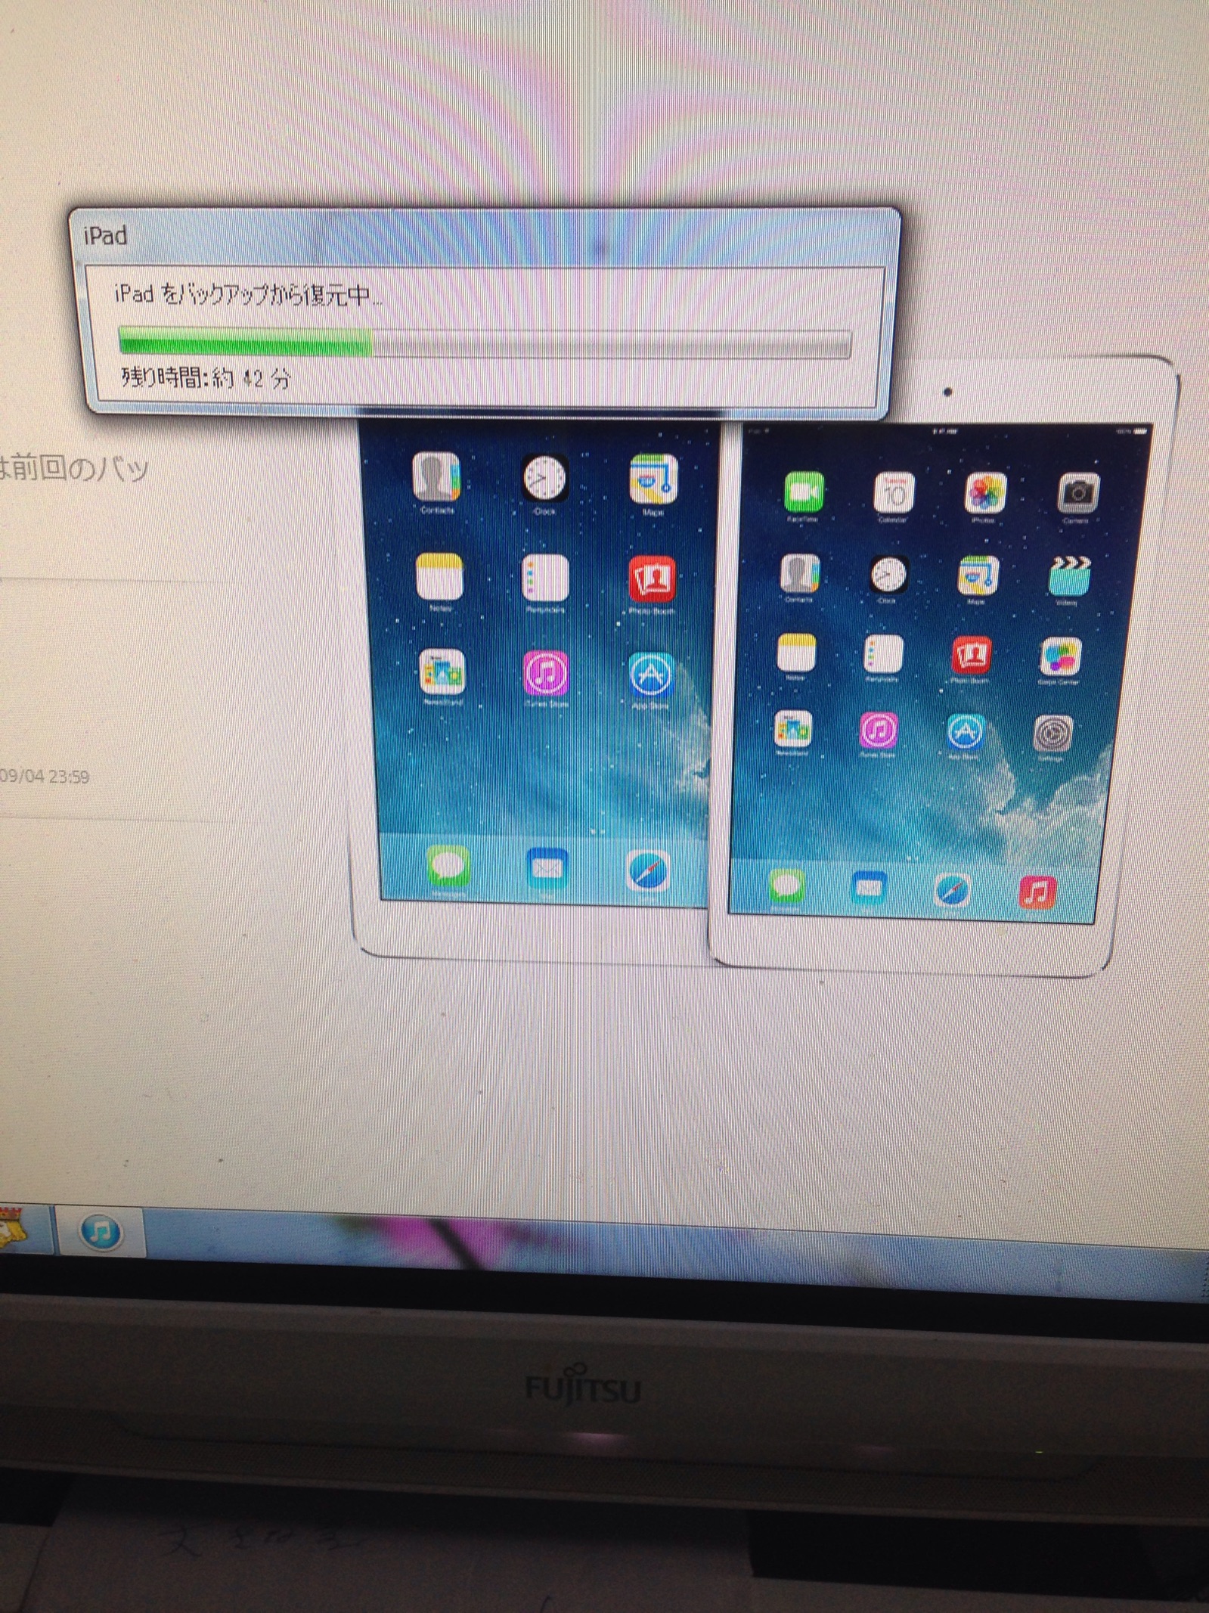Click the Maps icon on the left iPad

coord(653,479)
